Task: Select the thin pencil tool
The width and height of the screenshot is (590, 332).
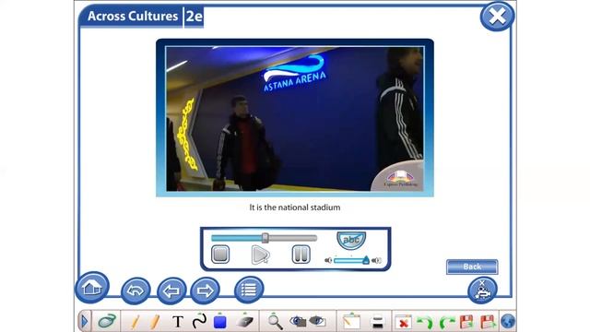Action: [x=135, y=322]
